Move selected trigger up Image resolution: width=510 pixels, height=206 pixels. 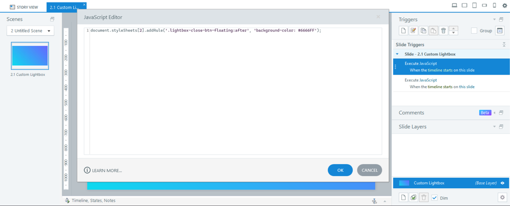coord(453,29)
